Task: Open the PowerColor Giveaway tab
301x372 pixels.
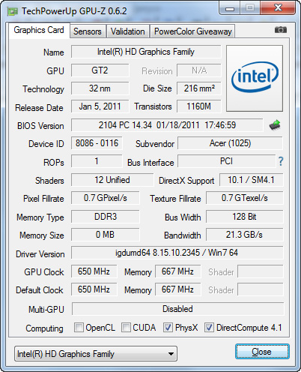Action: pyautogui.click(x=192, y=31)
